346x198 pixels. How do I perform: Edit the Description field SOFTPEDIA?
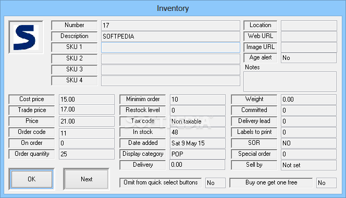pyautogui.click(x=170, y=36)
